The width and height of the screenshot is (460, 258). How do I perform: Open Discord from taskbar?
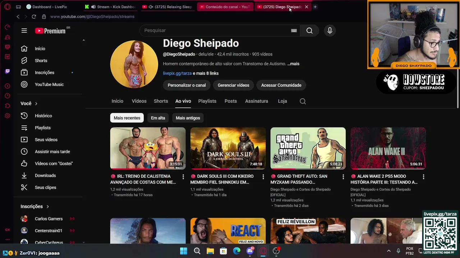[x=250, y=251]
